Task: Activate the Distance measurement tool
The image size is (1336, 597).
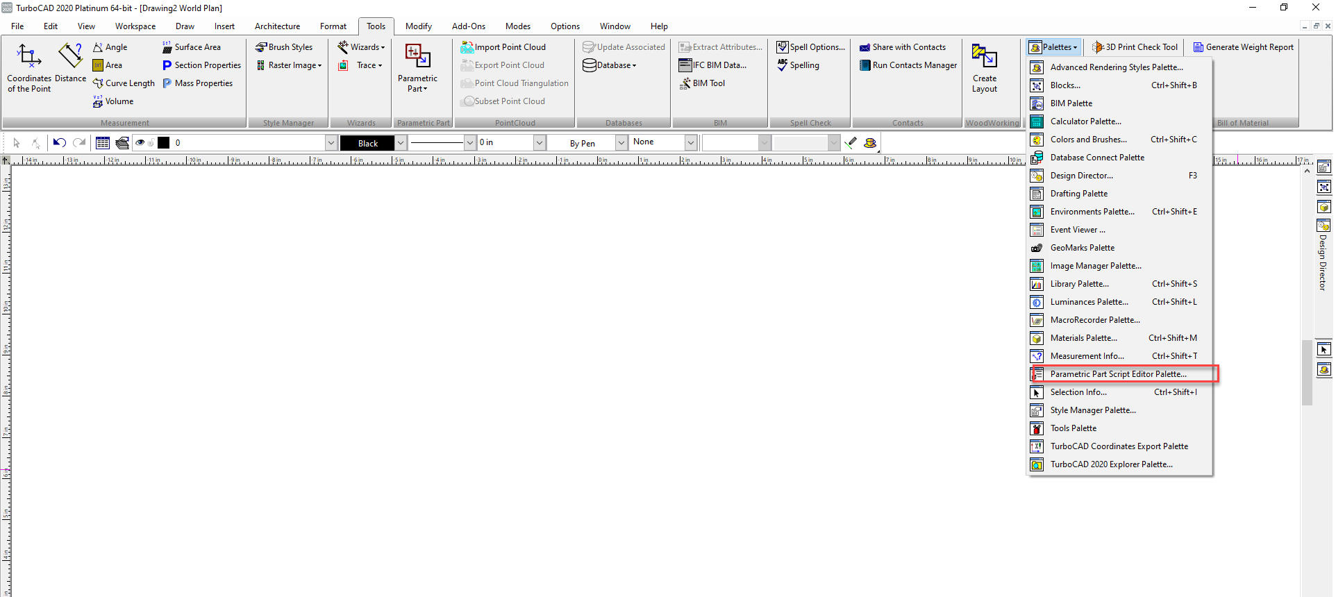Action: (71, 63)
